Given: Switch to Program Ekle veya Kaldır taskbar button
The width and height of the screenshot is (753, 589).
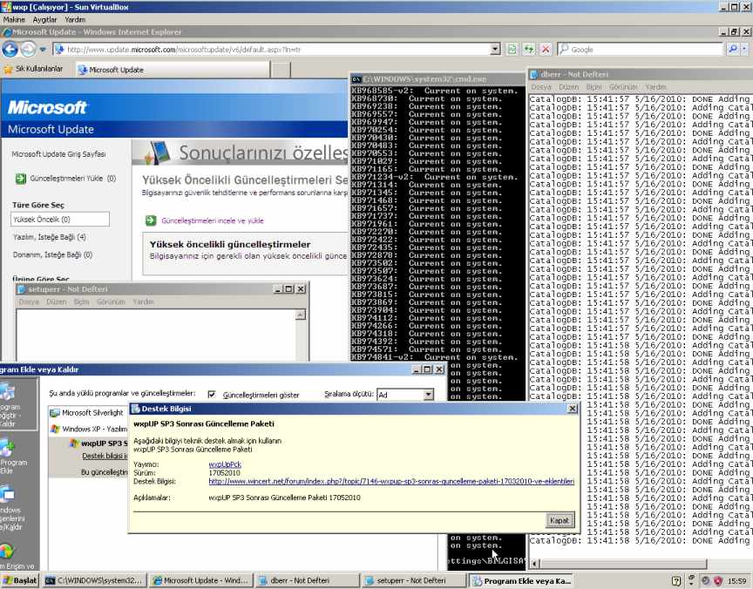Looking at the screenshot, I should (x=520, y=581).
